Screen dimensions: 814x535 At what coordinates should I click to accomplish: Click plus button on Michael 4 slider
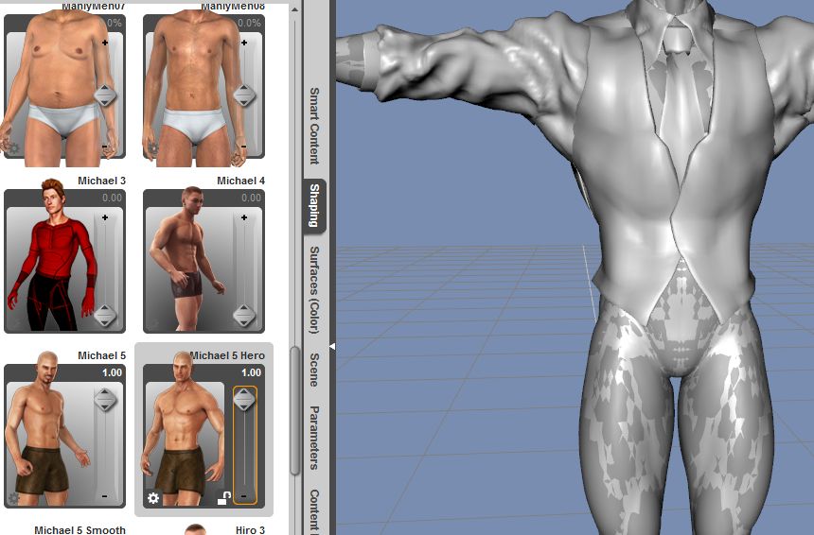pos(244,217)
